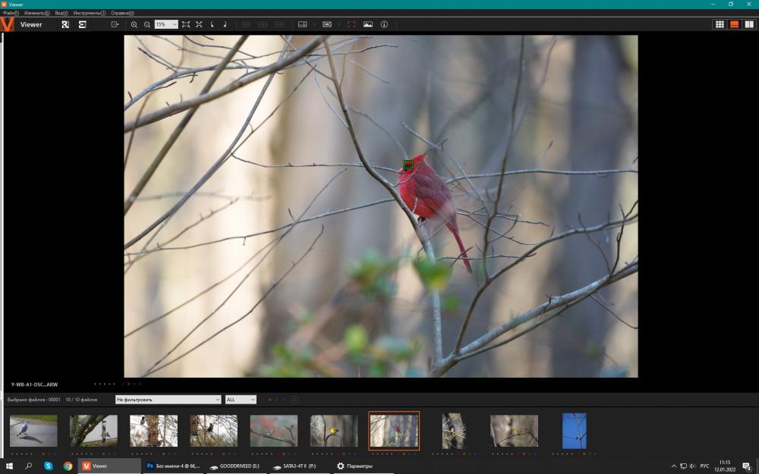Rotate image counterclockwise
This screenshot has height=474, width=759.
pos(212,24)
